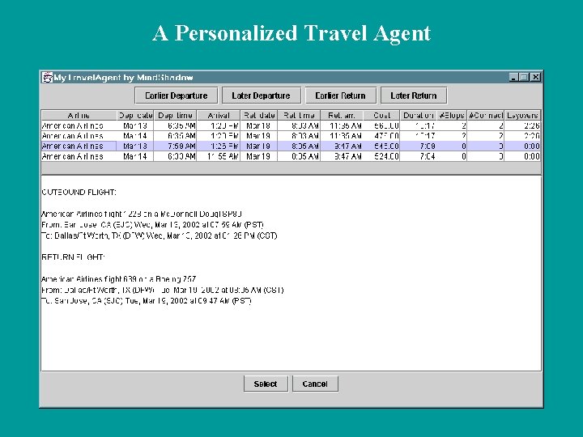
Task: Select the highlighted flight departing 7:59 AM
Action: click(291, 146)
